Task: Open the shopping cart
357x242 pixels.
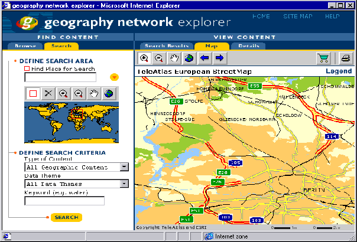Action: [x=323, y=58]
